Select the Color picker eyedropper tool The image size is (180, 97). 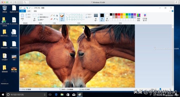(54, 19)
